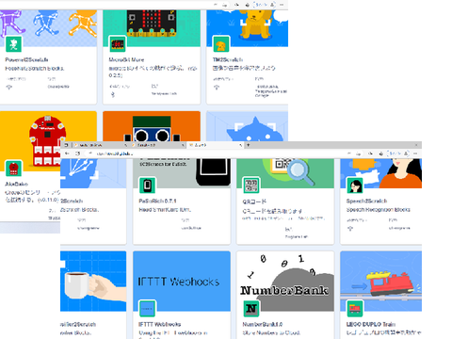Open the coffee cup hand banner card
Image resolution: width=452 pixels, height=339 pixels.
93,282
